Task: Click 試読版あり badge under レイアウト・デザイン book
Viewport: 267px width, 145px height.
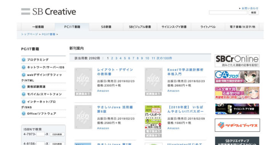Action: pyautogui.click(x=83, y=94)
